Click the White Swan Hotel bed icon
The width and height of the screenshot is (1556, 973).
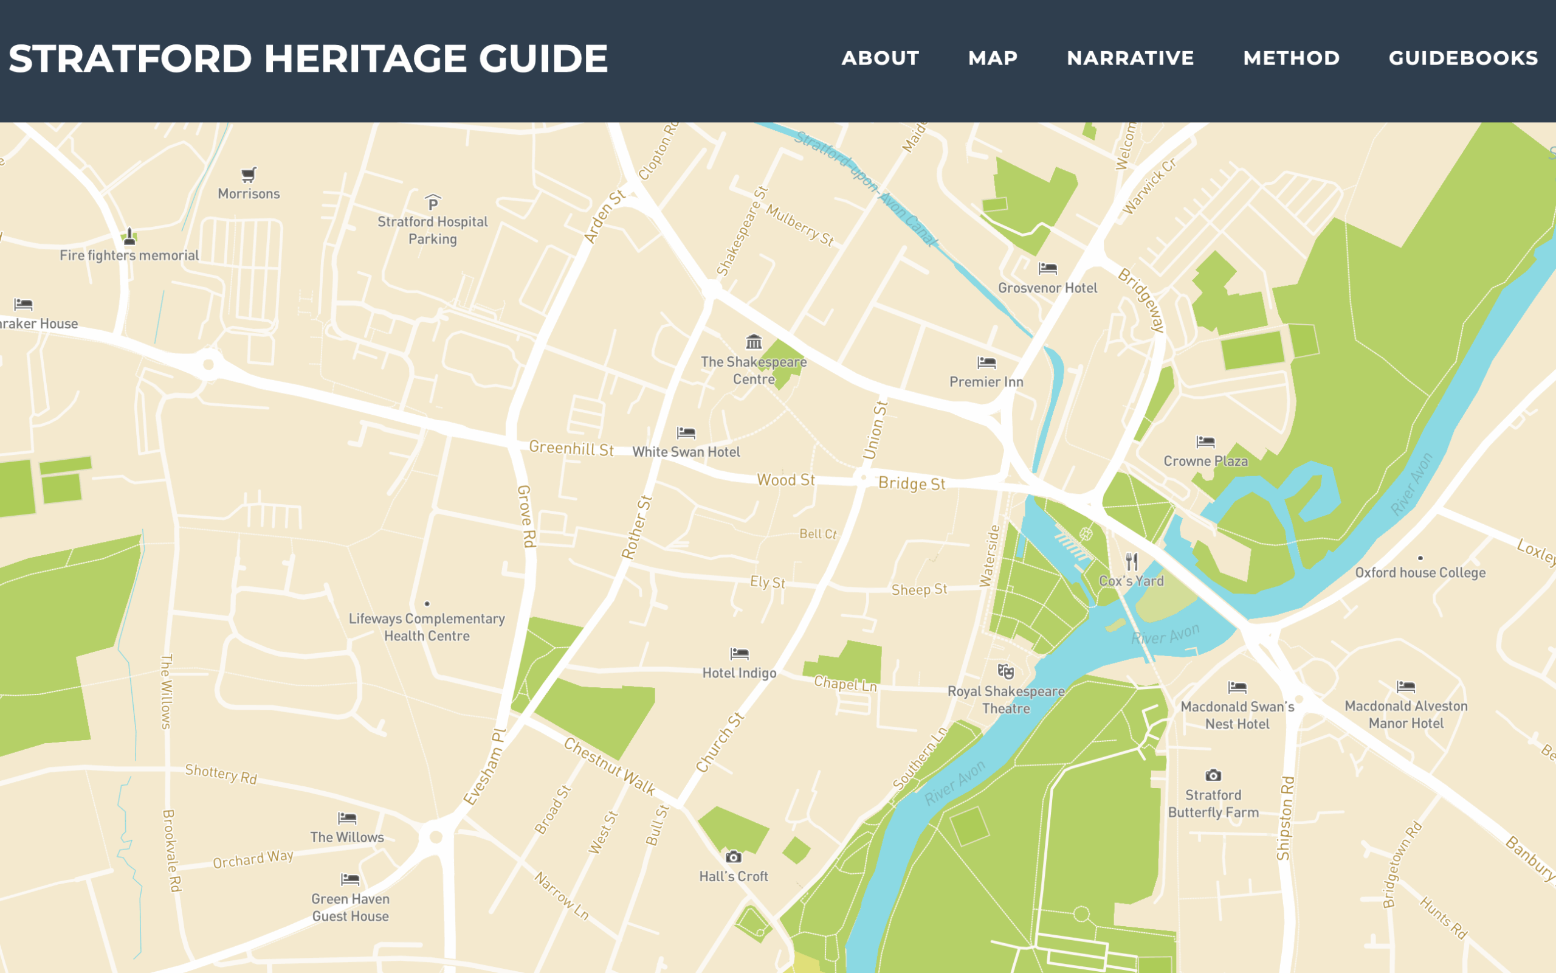686,432
